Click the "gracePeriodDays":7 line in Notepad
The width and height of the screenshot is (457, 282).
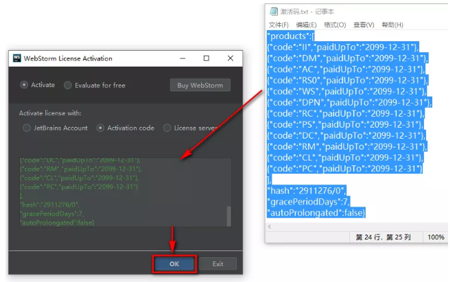308,202
